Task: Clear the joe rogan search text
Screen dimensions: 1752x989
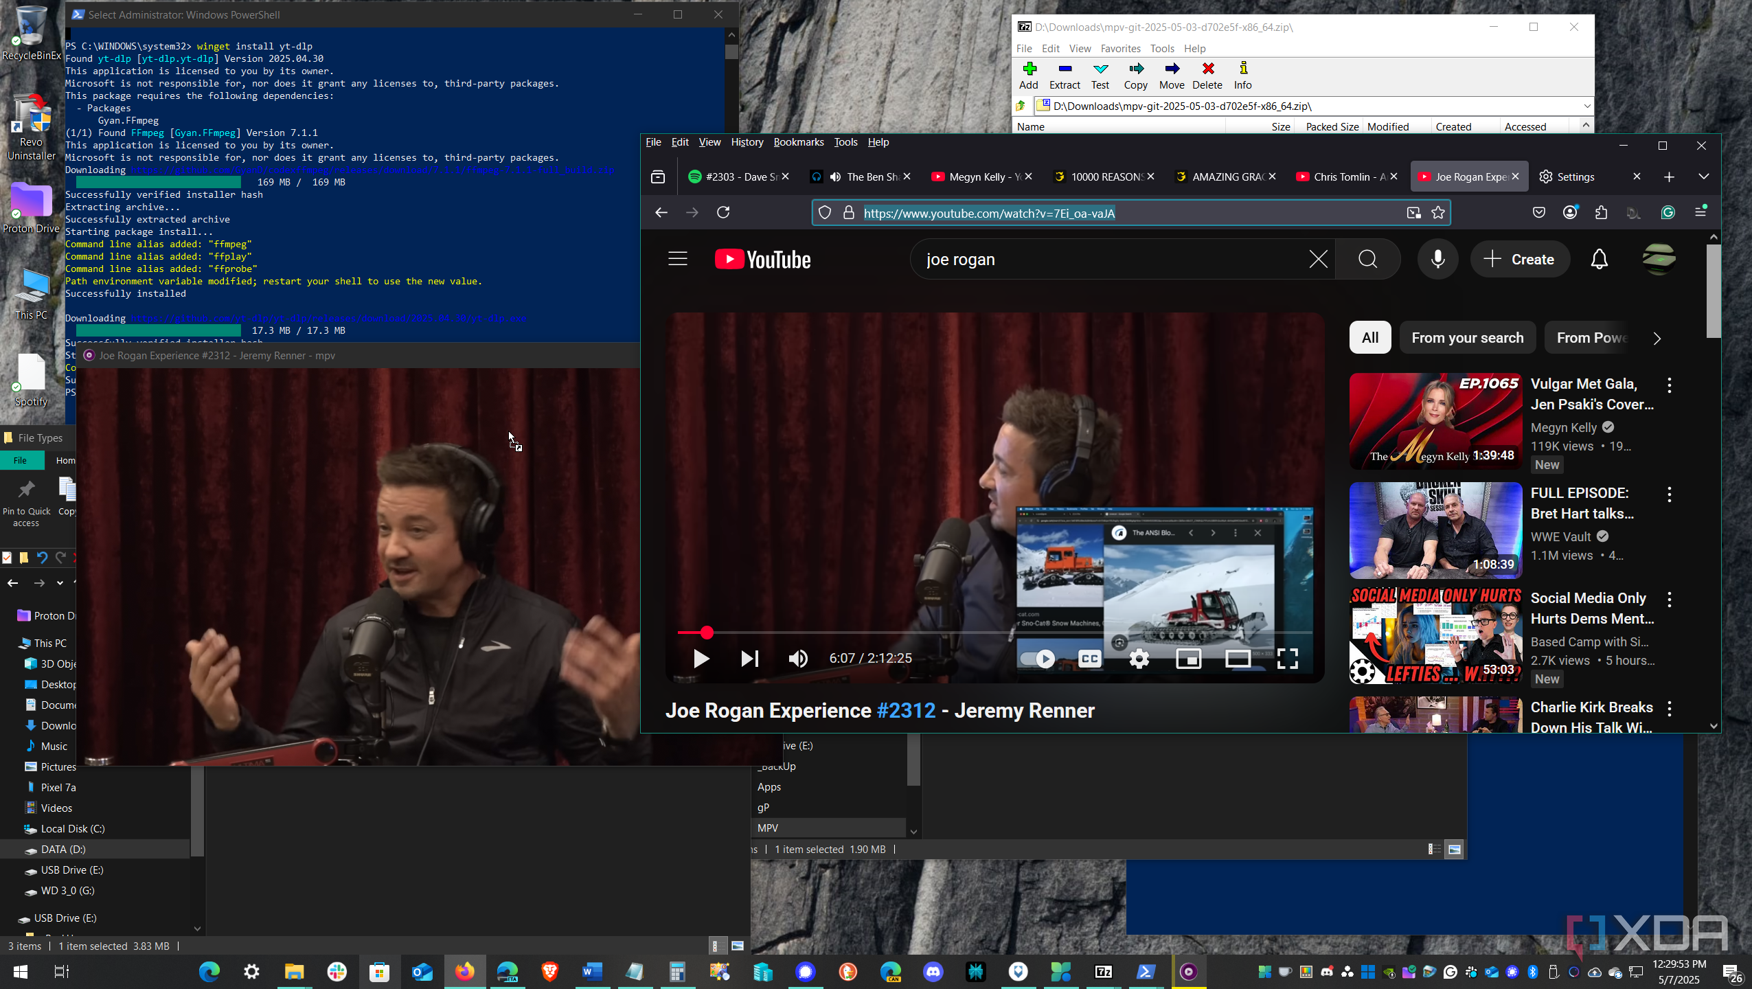Action: tap(1318, 259)
